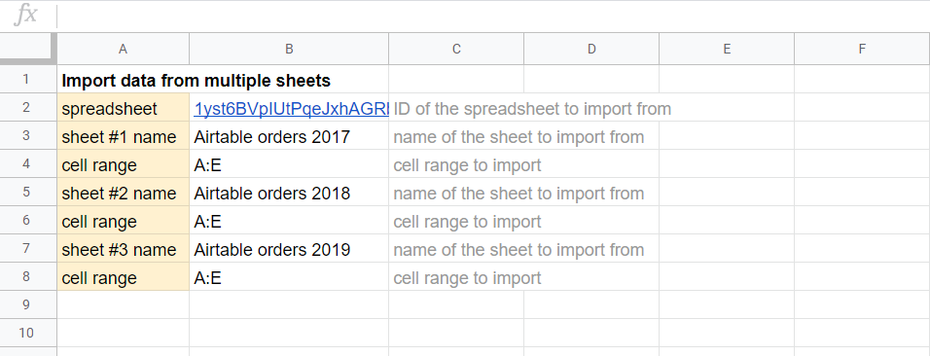Select row 5 header
Viewport: 930px width, 356px height.
[x=28, y=193]
